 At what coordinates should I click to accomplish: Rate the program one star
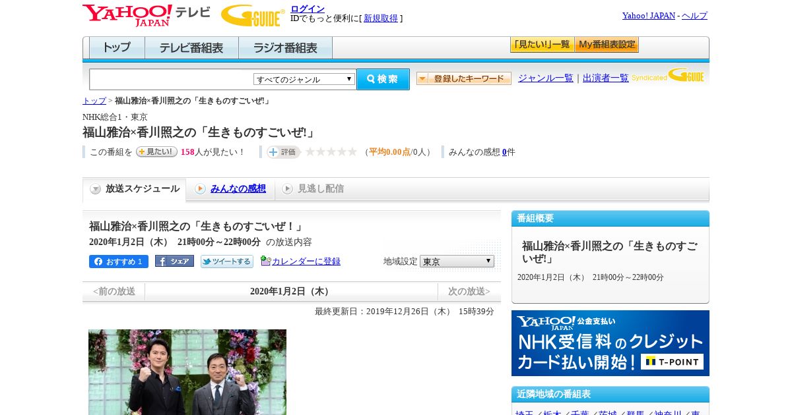coord(310,152)
